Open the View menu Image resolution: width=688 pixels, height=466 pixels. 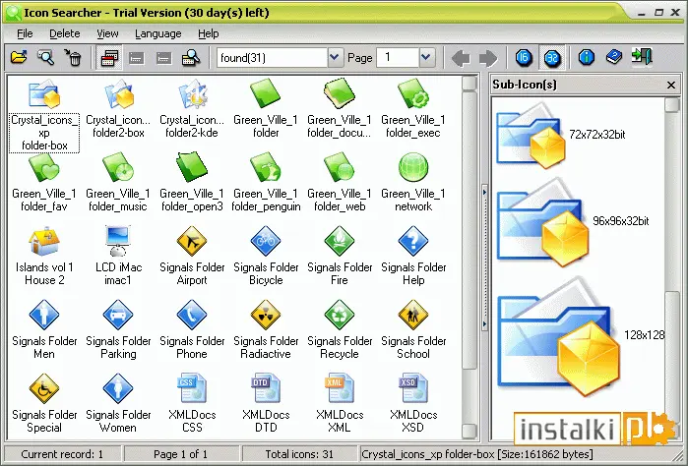[107, 33]
